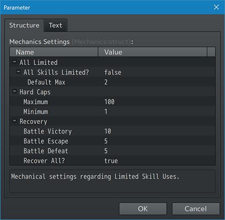
Task: Select the All Limited row label
Action: point(38,62)
